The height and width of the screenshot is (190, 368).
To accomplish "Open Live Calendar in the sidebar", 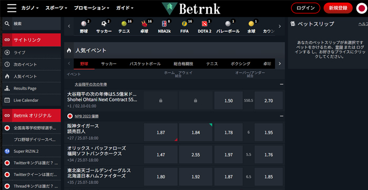I will pyautogui.click(x=32, y=100).
